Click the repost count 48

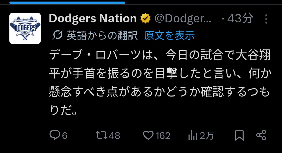pos(114,136)
